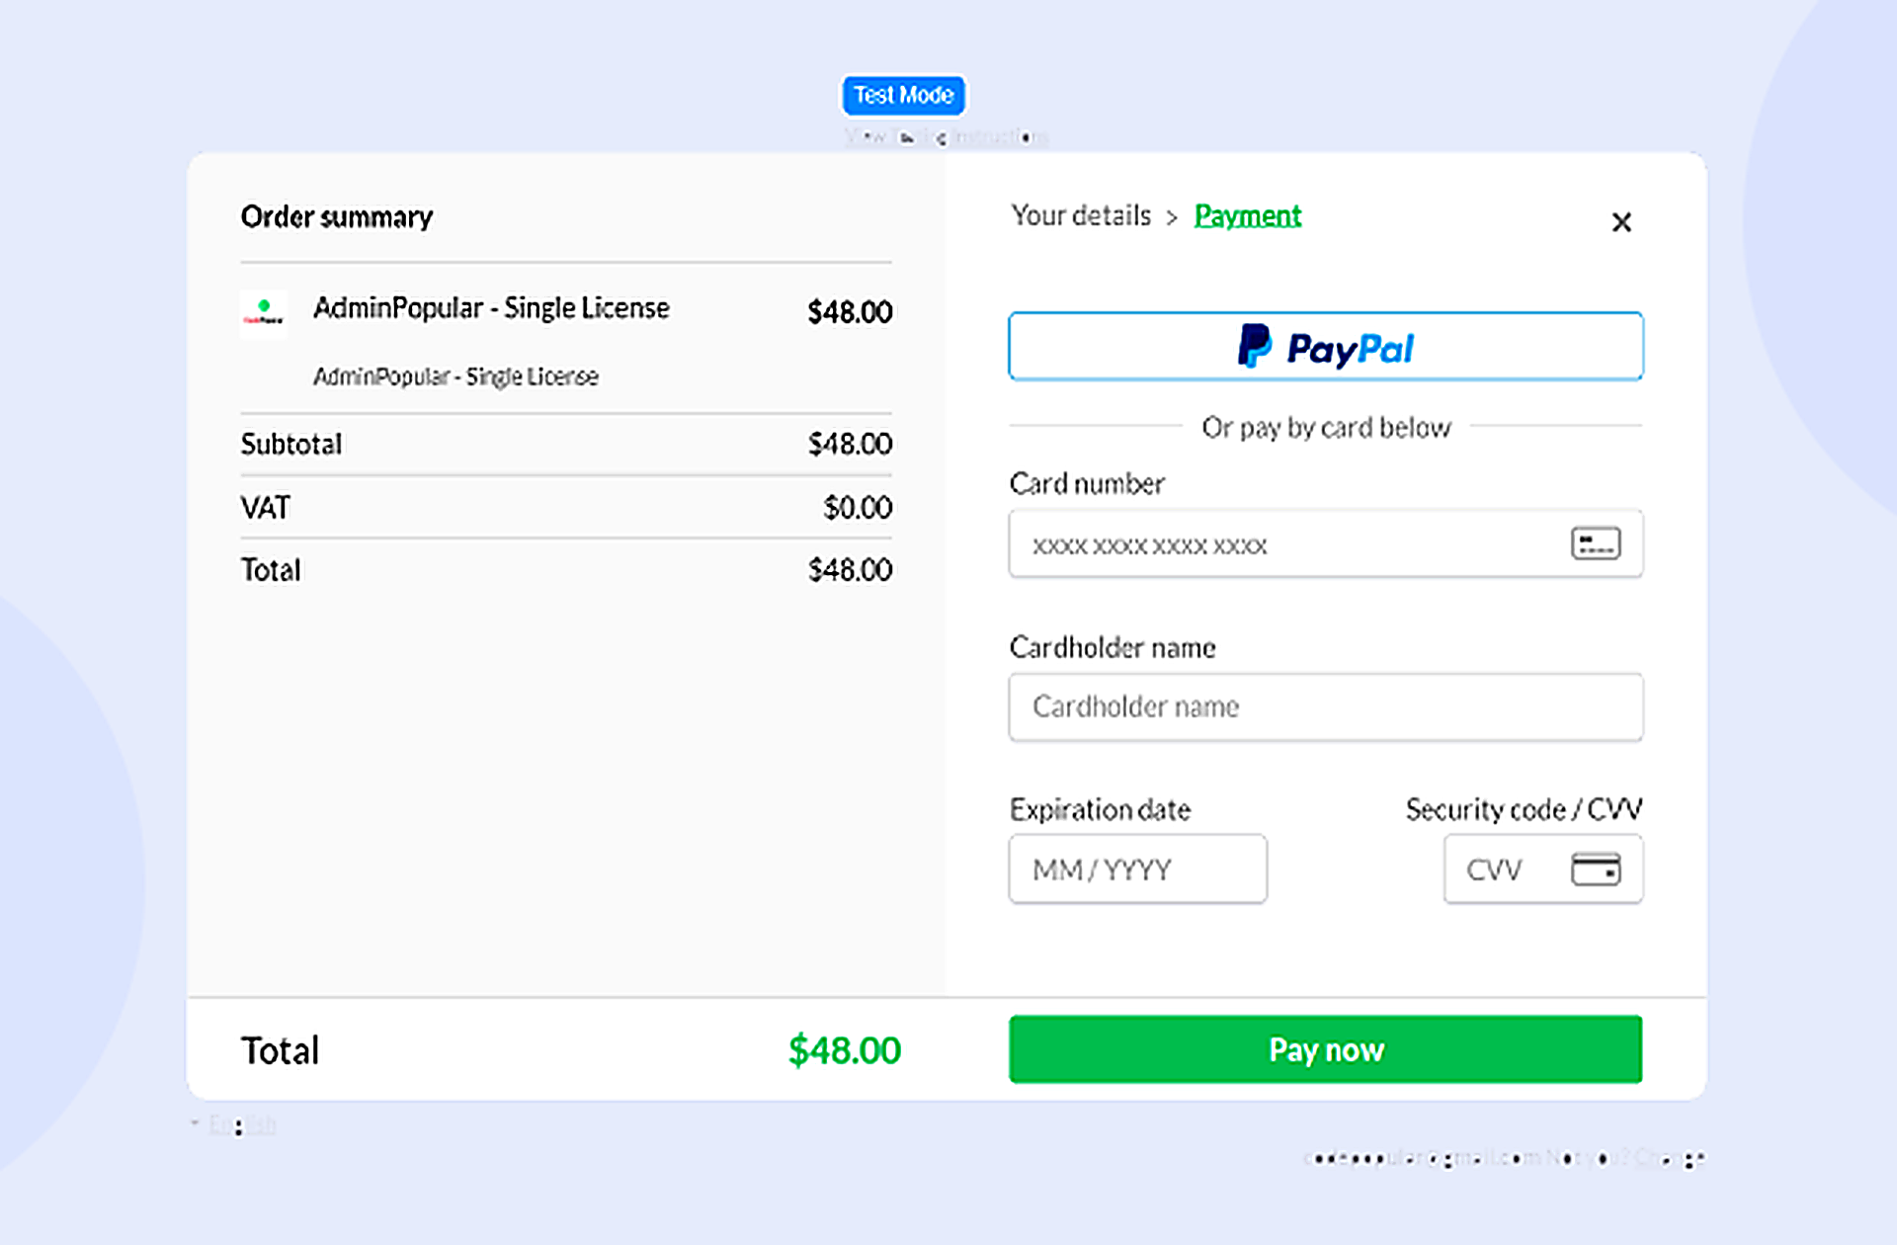Click the CVV security code box

pos(1502,869)
